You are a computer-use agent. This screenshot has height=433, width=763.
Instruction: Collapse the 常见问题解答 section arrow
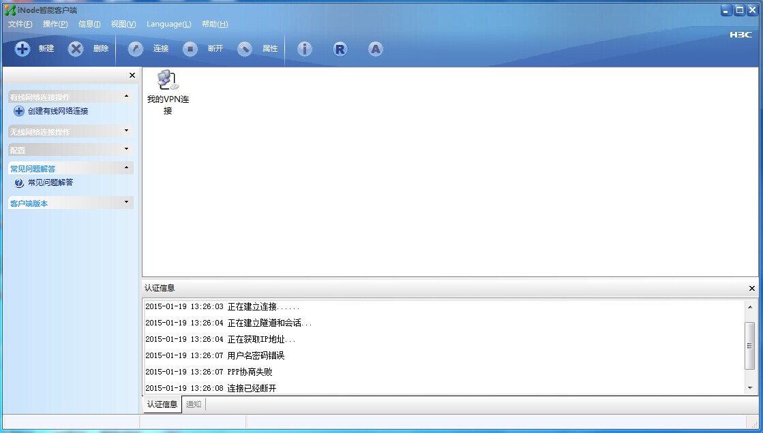127,167
